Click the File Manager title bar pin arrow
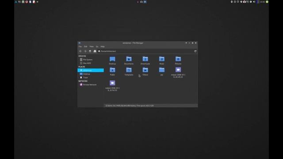Image resolution: width=283 pixels, height=159 pixels. tap(186, 43)
